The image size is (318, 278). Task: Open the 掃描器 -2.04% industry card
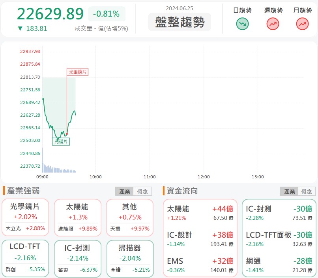click(x=130, y=259)
